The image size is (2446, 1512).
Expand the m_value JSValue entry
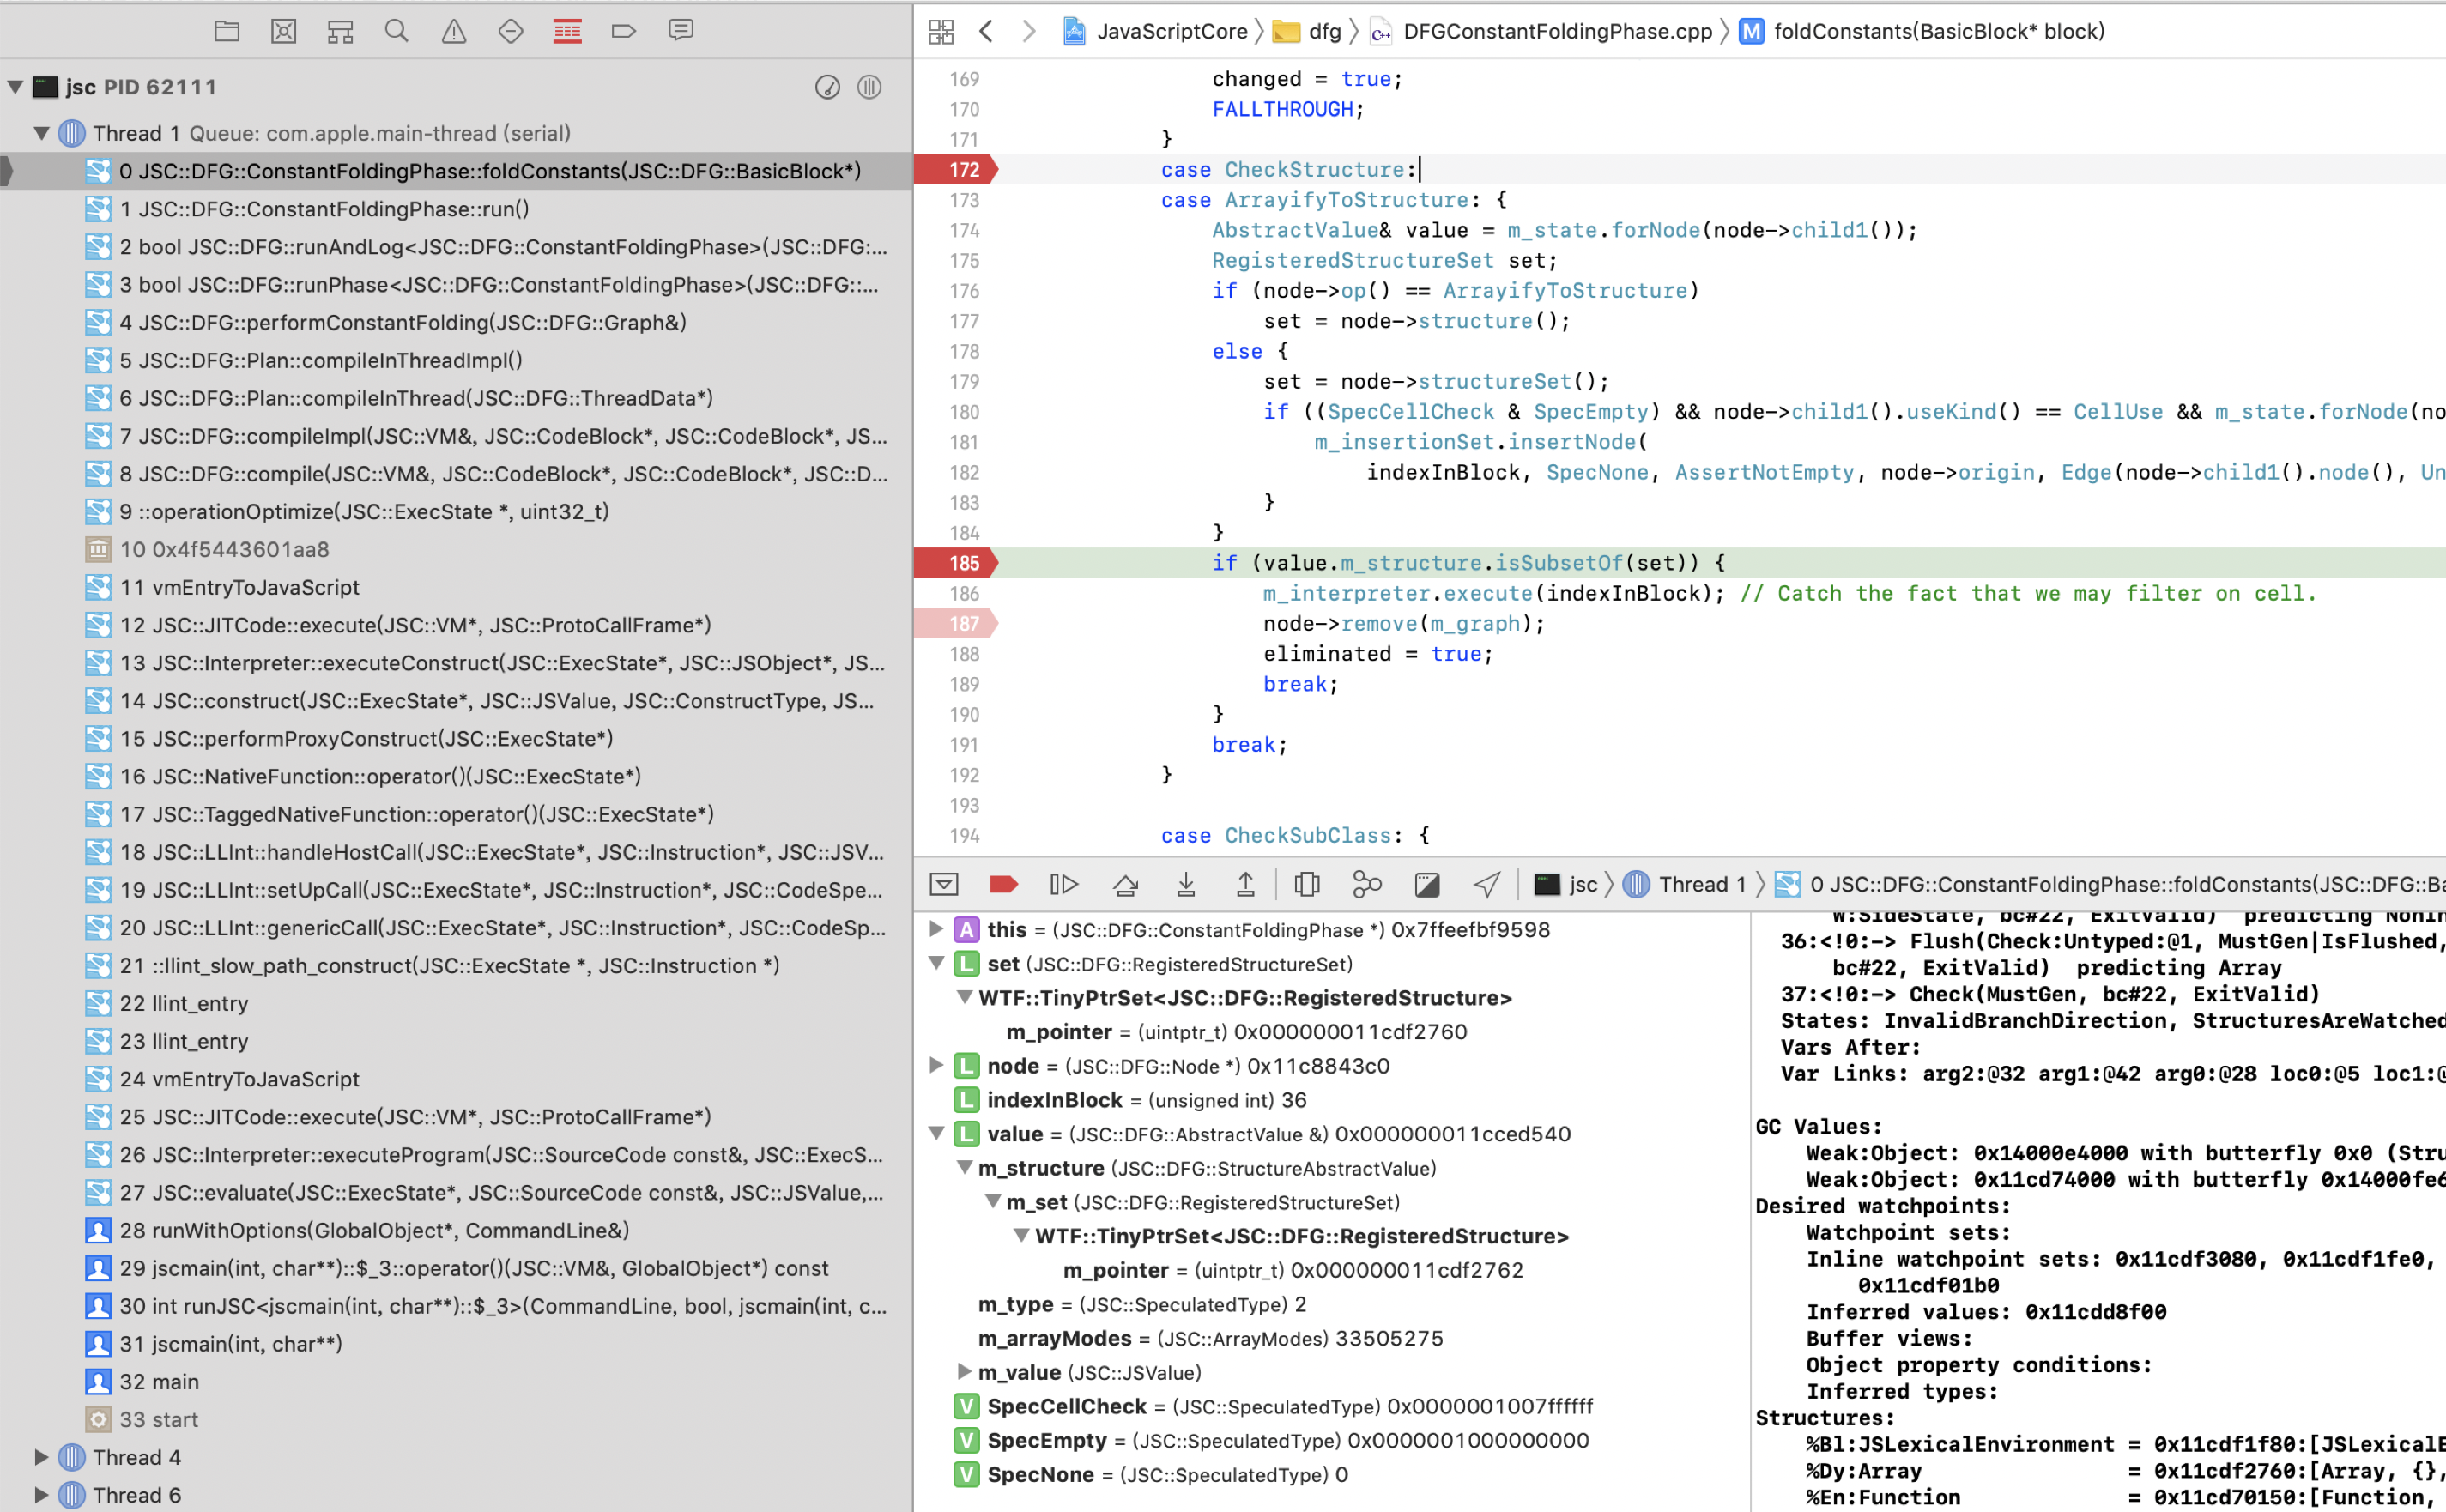tap(964, 1372)
